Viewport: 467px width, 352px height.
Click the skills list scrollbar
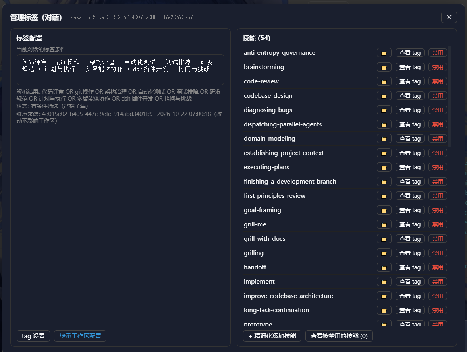pyautogui.click(x=450, y=96)
